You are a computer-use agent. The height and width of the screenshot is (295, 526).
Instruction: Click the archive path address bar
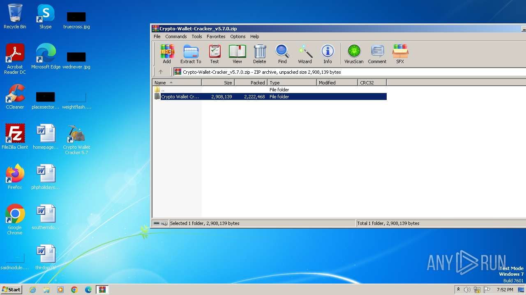(x=349, y=72)
